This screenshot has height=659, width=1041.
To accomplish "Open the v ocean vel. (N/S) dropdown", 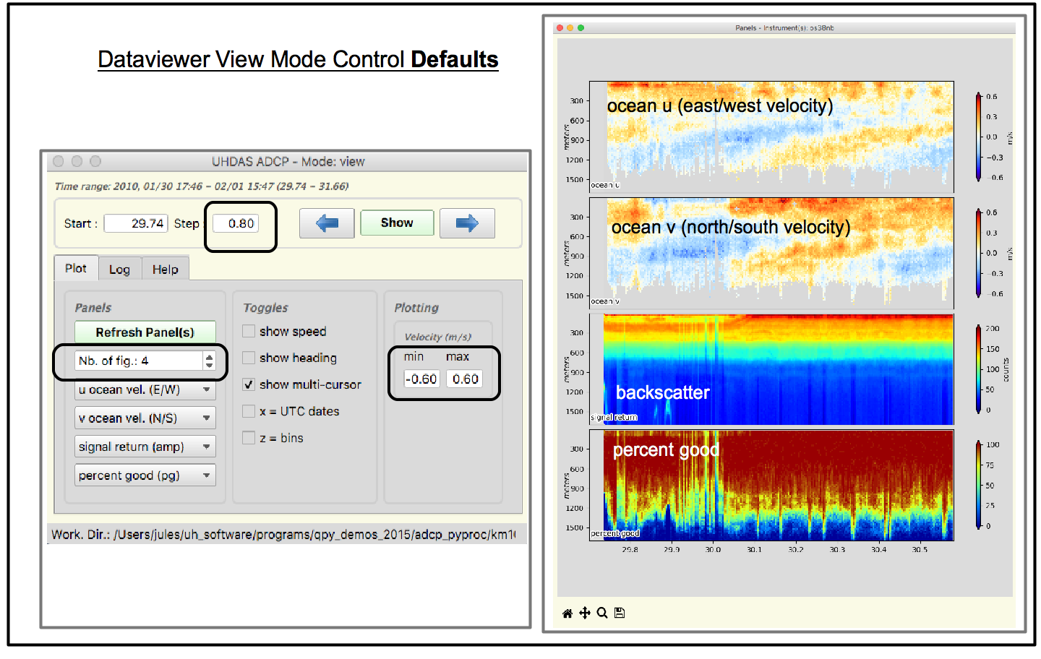I will (145, 418).
